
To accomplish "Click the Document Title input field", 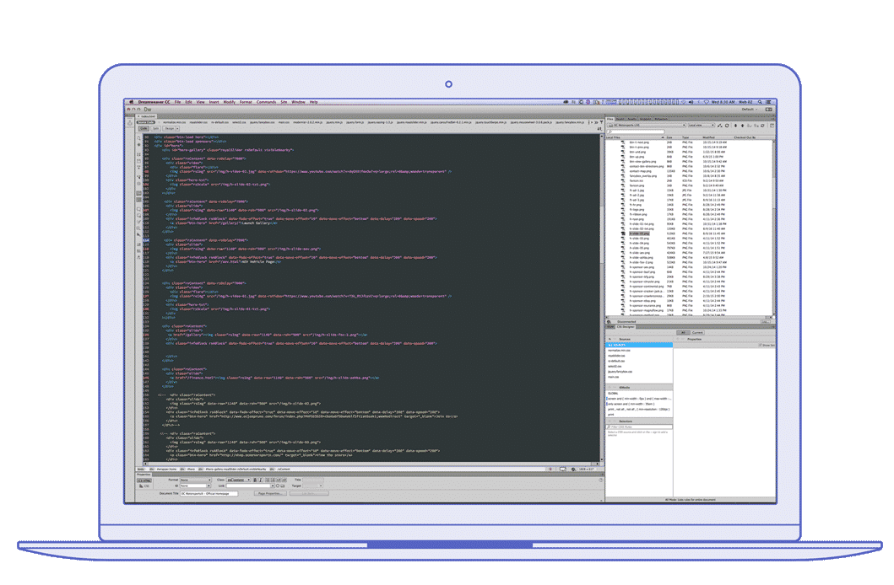I will (x=209, y=493).
